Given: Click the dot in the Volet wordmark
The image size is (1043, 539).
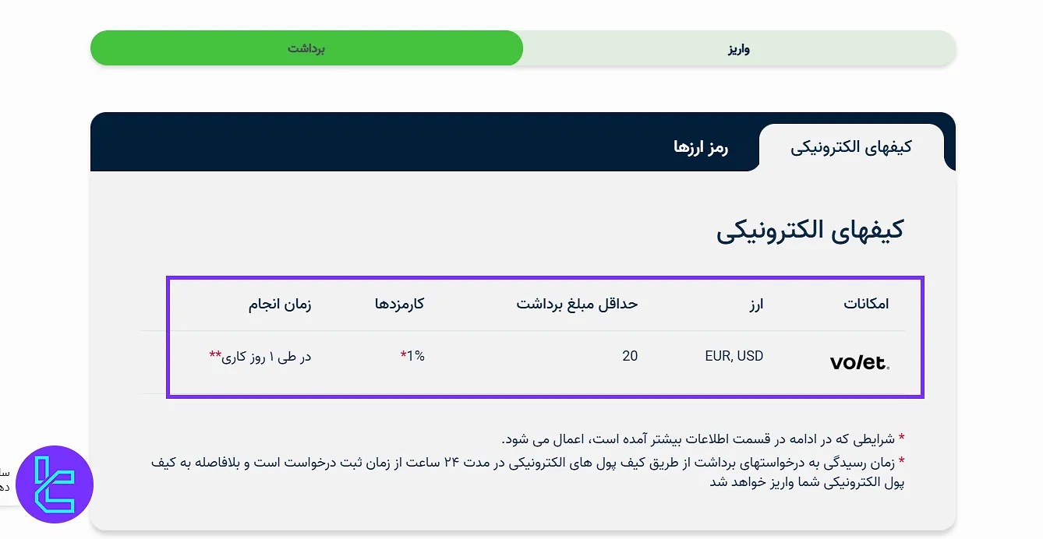Looking at the screenshot, I should tap(887, 366).
